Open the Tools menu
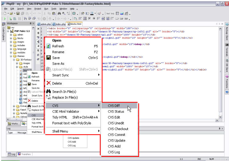The image size is (229, 161). coord(54,9)
